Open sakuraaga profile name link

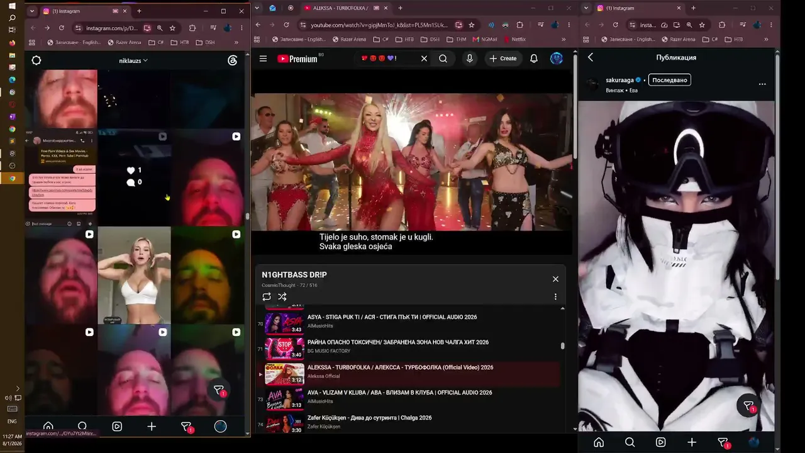click(x=619, y=80)
